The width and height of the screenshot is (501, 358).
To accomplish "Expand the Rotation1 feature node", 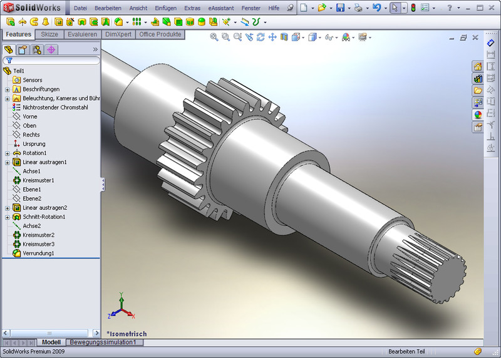I will (x=7, y=153).
